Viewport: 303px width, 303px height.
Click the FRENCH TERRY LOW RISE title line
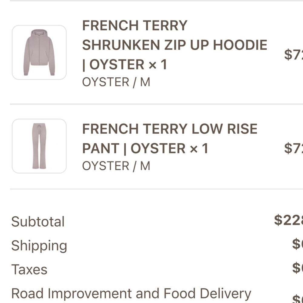[170, 129]
